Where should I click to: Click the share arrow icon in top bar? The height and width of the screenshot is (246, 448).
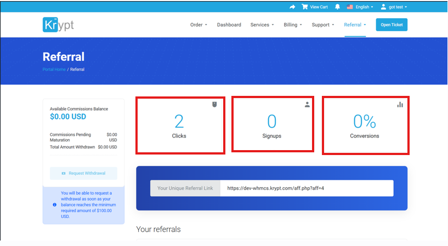click(292, 7)
